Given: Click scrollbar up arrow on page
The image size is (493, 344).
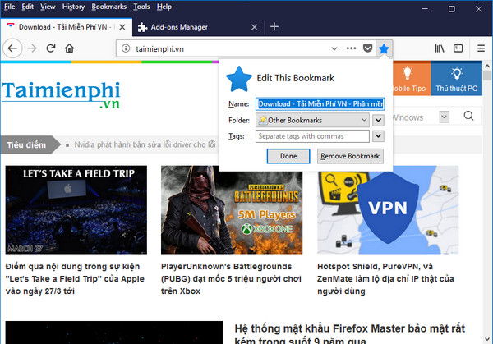Looking at the screenshot, I should 487,66.
